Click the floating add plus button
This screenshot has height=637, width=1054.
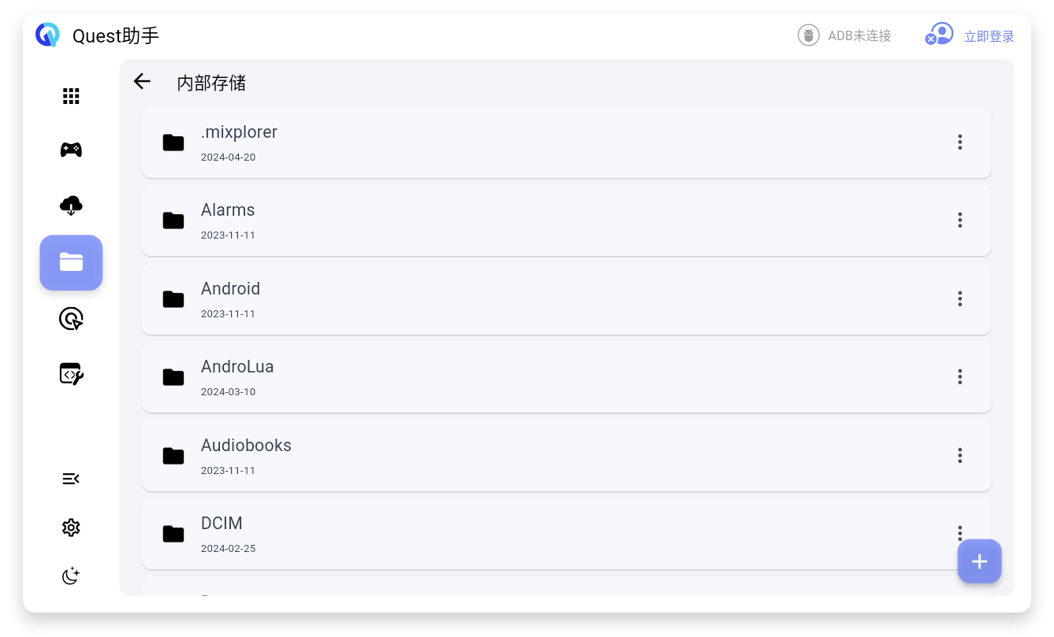point(979,561)
